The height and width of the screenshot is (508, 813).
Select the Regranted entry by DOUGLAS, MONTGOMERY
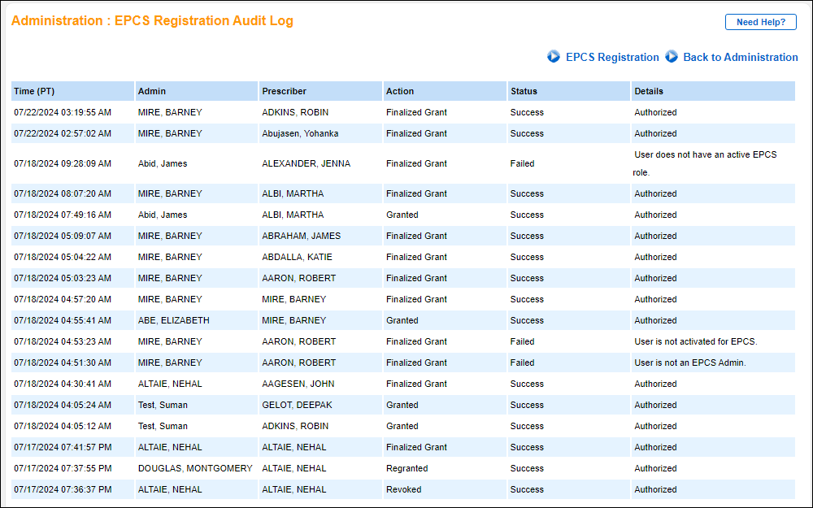pos(325,468)
